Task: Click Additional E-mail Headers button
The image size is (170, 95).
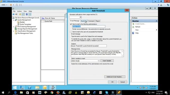Action: click(115, 77)
